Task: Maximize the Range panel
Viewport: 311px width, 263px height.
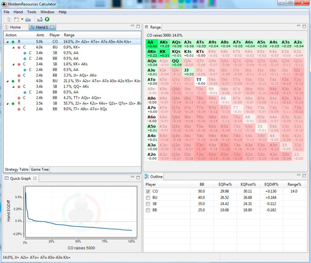Action: [x=303, y=27]
